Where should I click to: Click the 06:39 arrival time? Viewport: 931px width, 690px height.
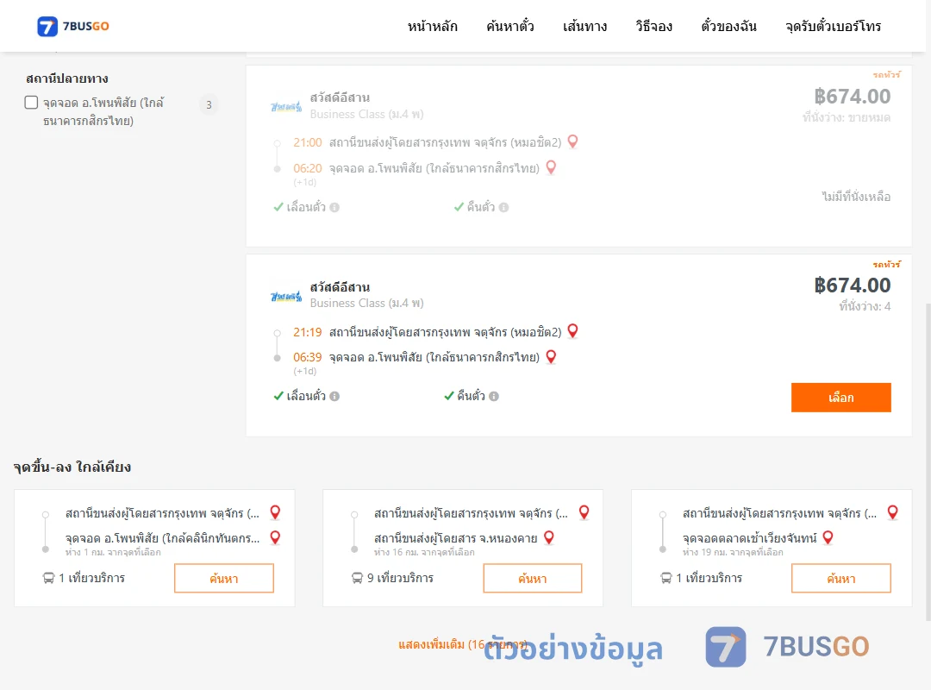click(x=307, y=357)
